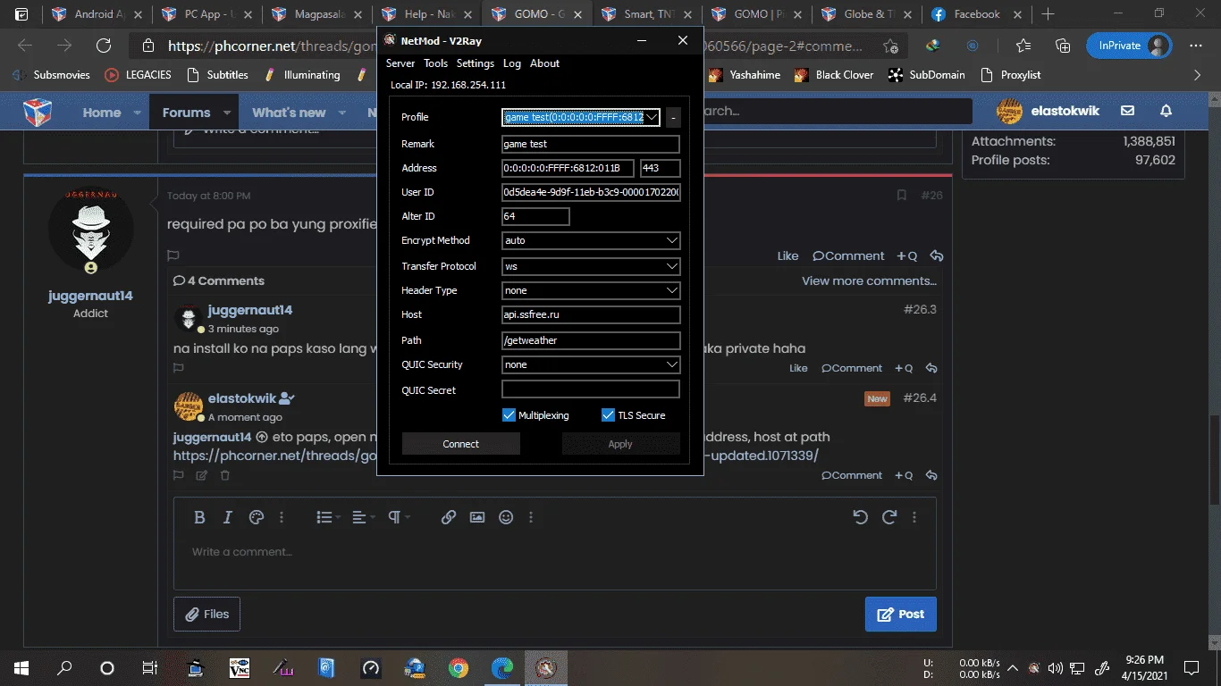Open the Proxylist bookmark
The height and width of the screenshot is (686, 1221).
point(1011,75)
